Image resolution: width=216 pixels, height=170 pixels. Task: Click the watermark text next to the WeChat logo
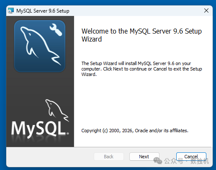tap(186, 161)
